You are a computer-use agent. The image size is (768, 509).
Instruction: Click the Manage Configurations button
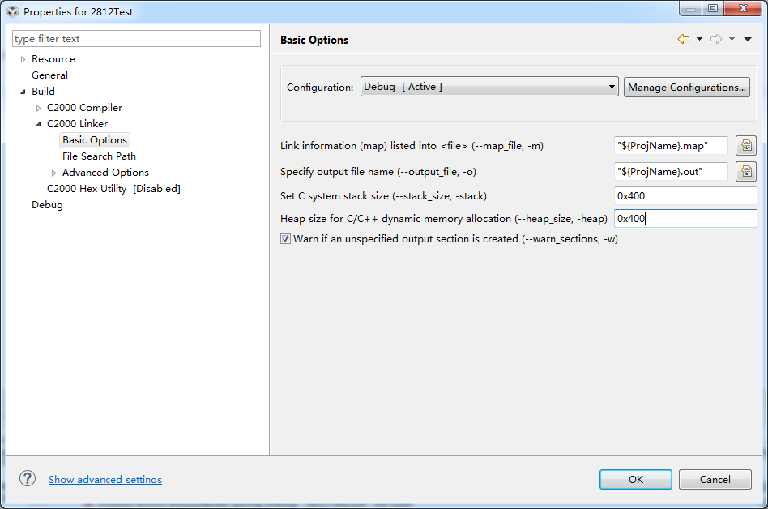tap(687, 88)
